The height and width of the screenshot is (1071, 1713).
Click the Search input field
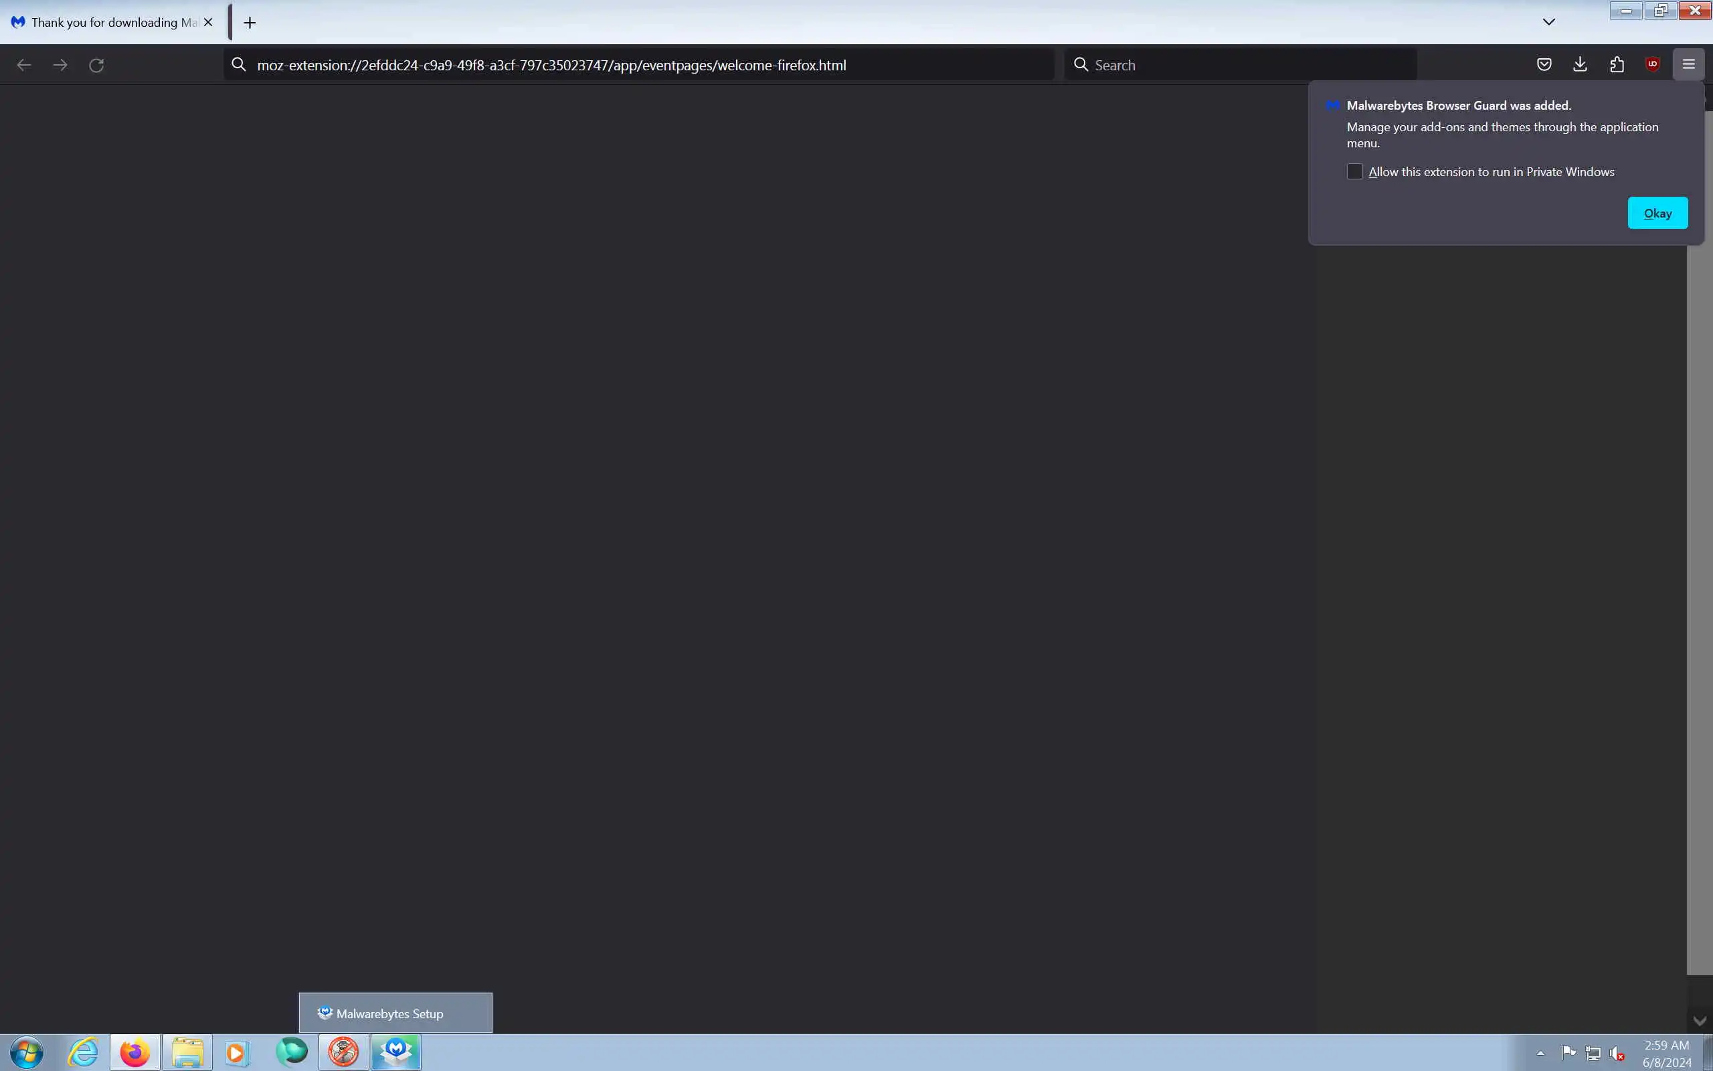click(1246, 65)
